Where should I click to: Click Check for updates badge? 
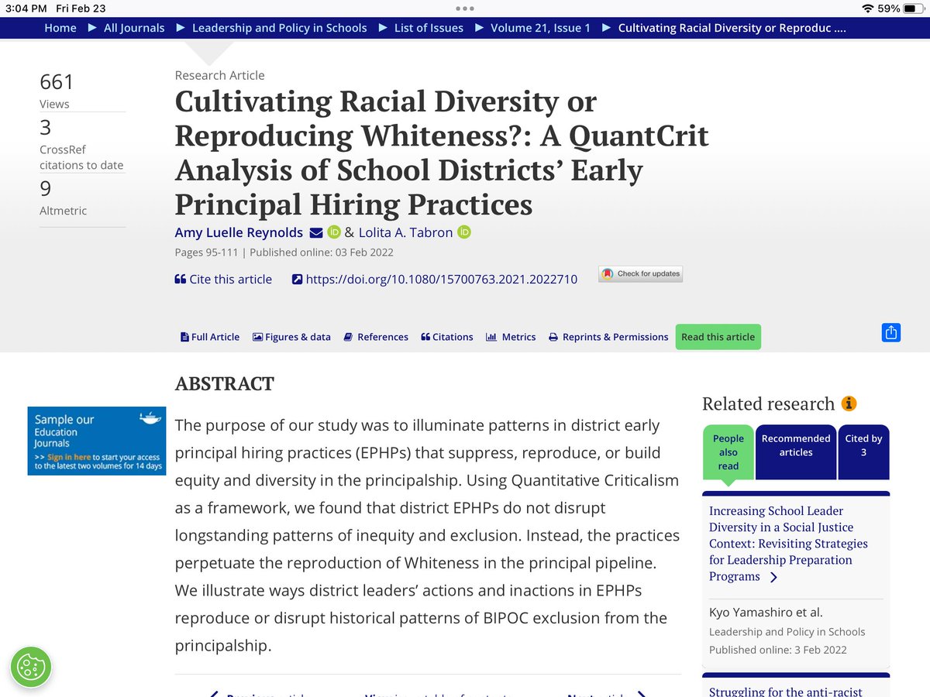(x=640, y=273)
